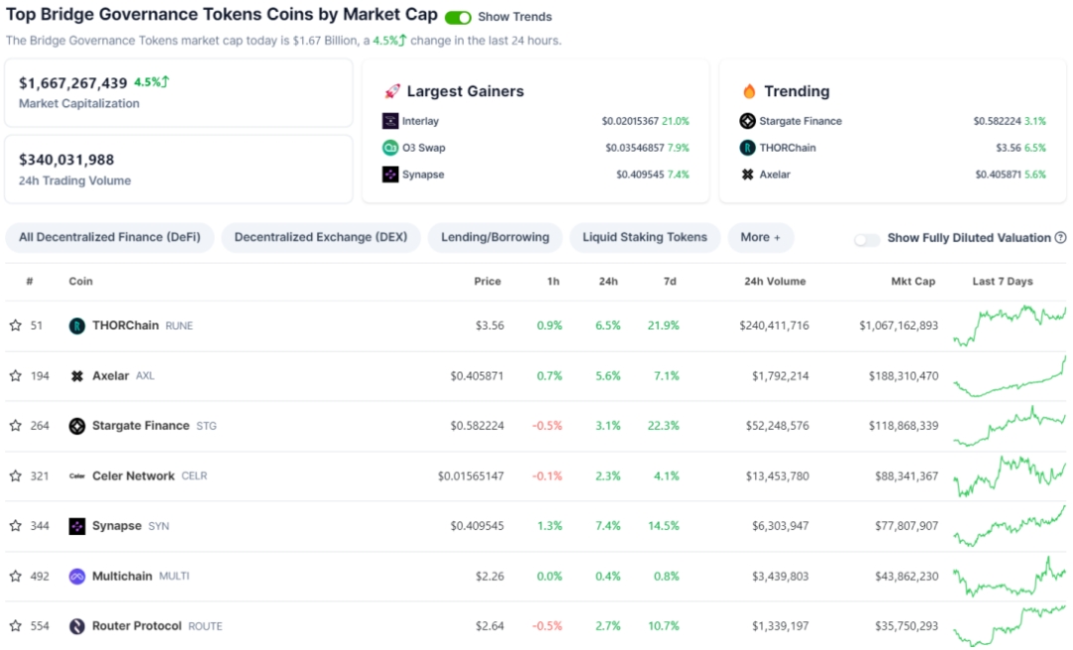Toggle the Show Trends switch off
This screenshot has width=1073, height=650.
458,17
